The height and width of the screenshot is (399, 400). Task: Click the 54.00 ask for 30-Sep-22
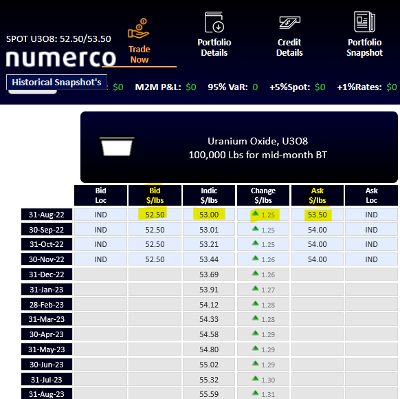pos(318,230)
